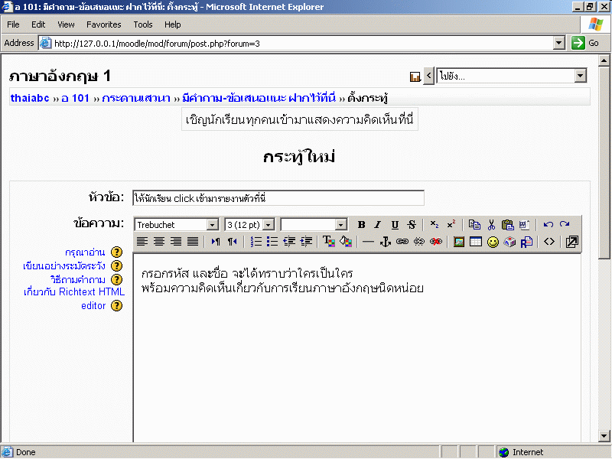The width and height of the screenshot is (612, 459).
Task: Click the Go button
Action: [x=585, y=43]
